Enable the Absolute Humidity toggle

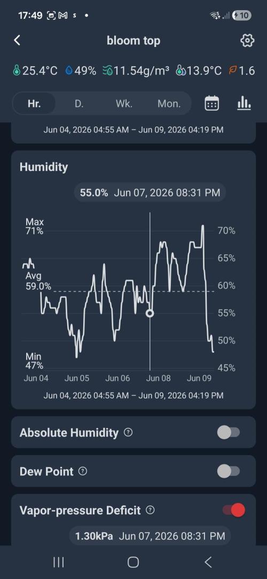228,433
